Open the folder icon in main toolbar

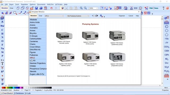pos(32,8)
